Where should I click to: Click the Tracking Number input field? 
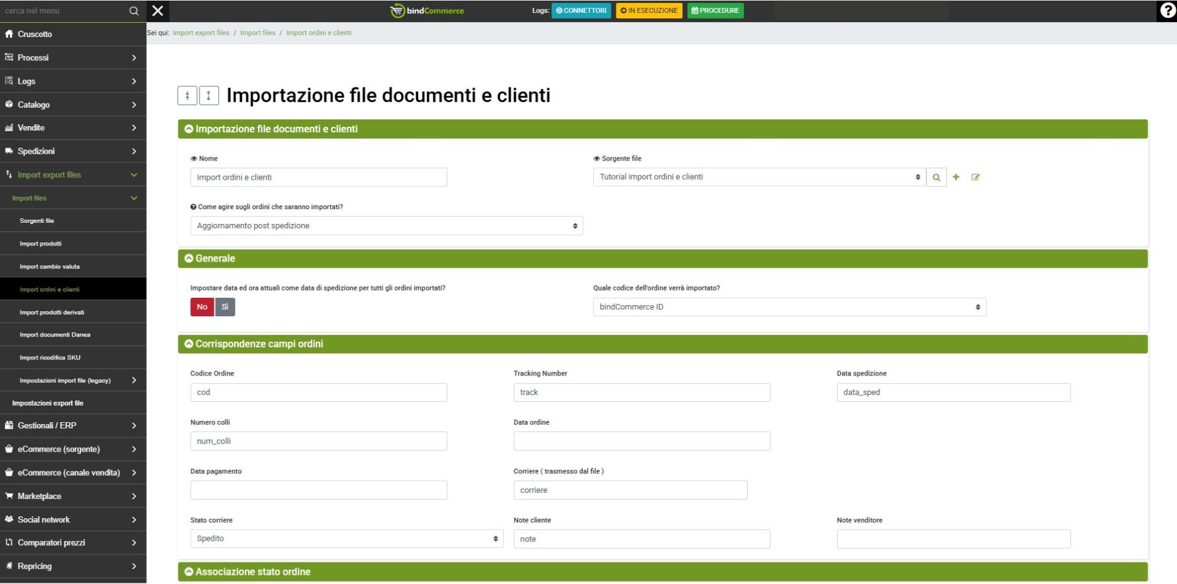coord(641,393)
